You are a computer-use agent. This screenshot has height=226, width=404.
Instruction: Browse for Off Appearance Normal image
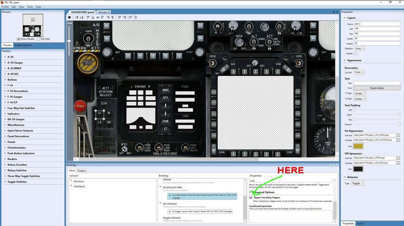click(x=398, y=158)
